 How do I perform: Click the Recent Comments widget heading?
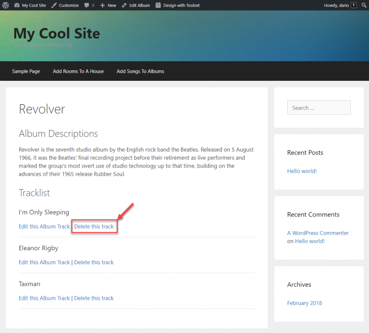pos(313,214)
